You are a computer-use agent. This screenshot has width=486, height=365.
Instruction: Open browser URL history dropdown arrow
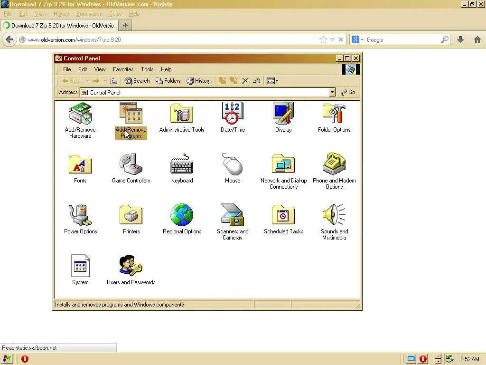click(332, 40)
